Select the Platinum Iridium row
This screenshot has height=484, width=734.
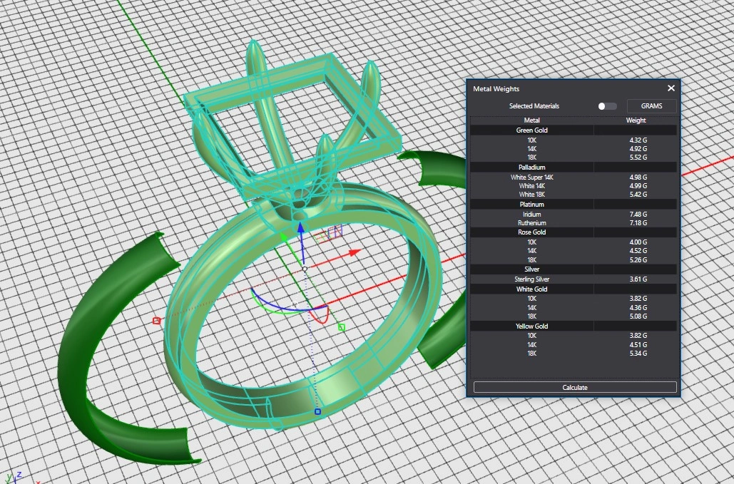click(531, 214)
